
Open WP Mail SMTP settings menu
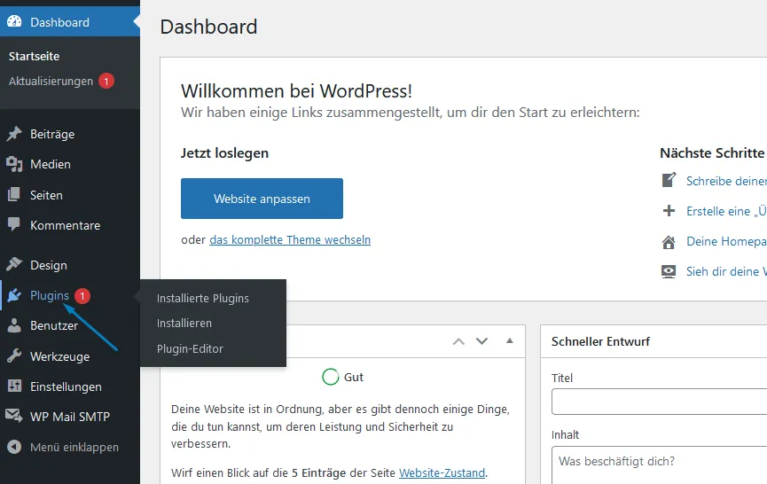(70, 417)
